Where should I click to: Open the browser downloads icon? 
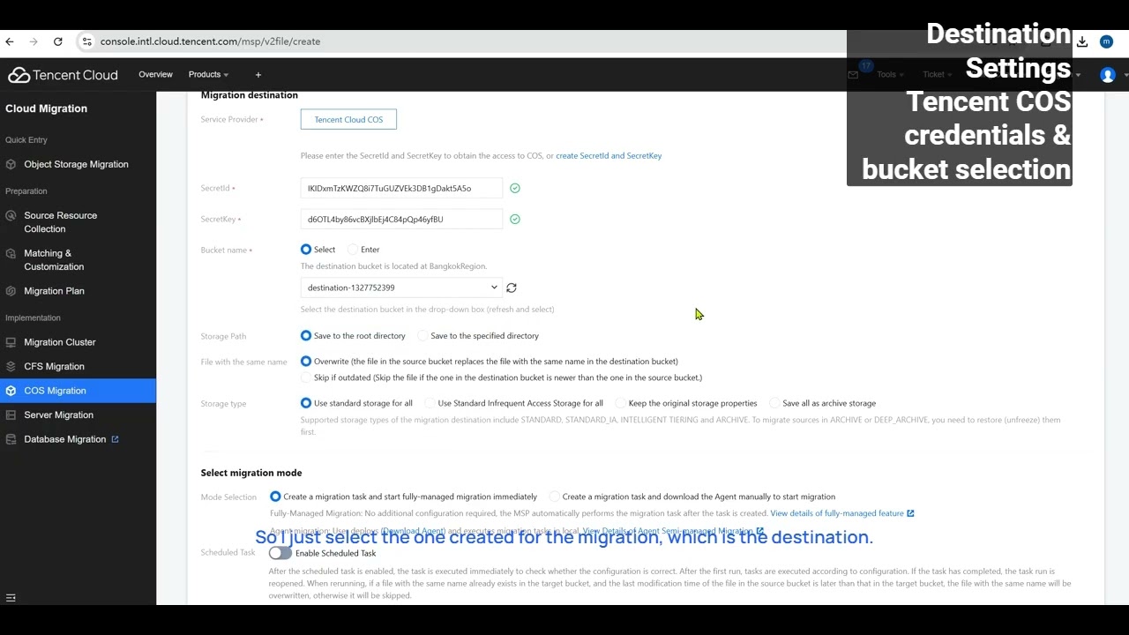tap(1082, 41)
